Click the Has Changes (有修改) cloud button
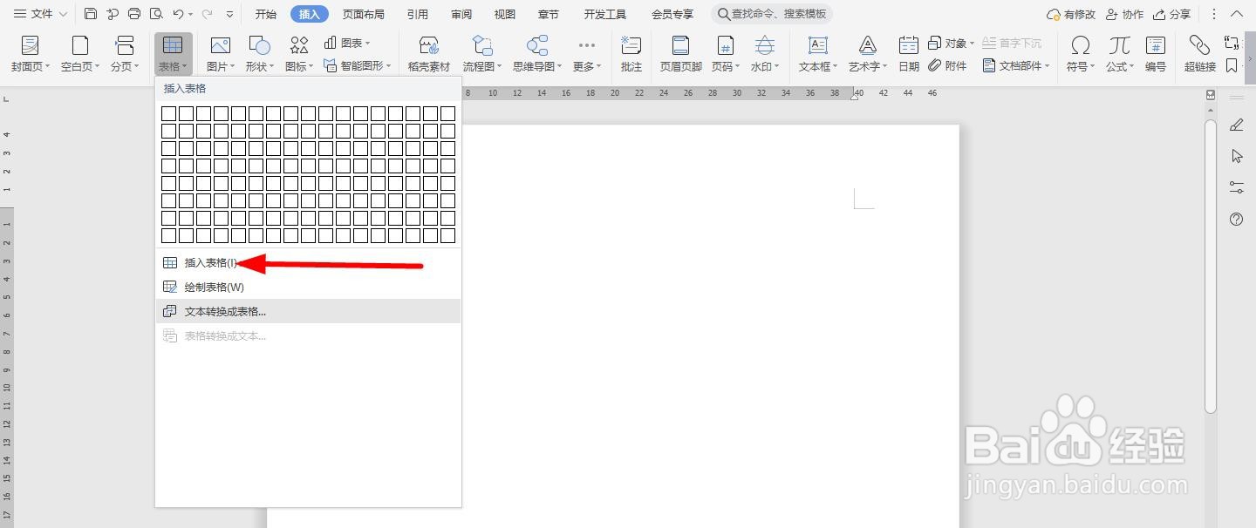The height and width of the screenshot is (528, 1256). tap(1071, 14)
